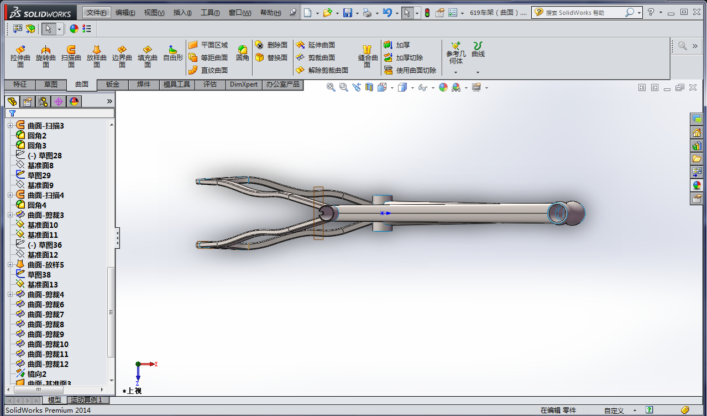Viewport: 707px width, 416px height.
Task: Open the dropdown arrow under 曲线
Action: pos(478,72)
